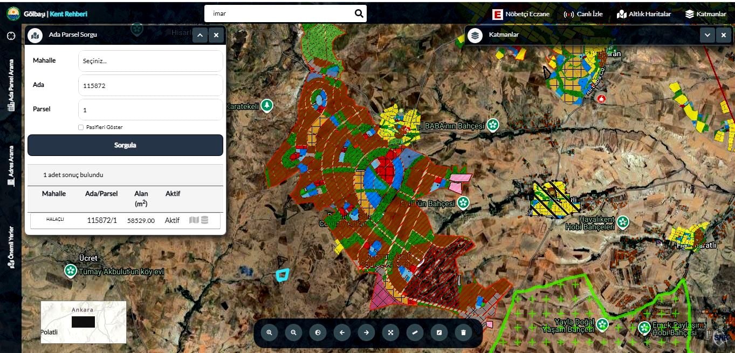Click the Ankara overview minimap
This screenshot has width=735, height=353.
[84, 322]
